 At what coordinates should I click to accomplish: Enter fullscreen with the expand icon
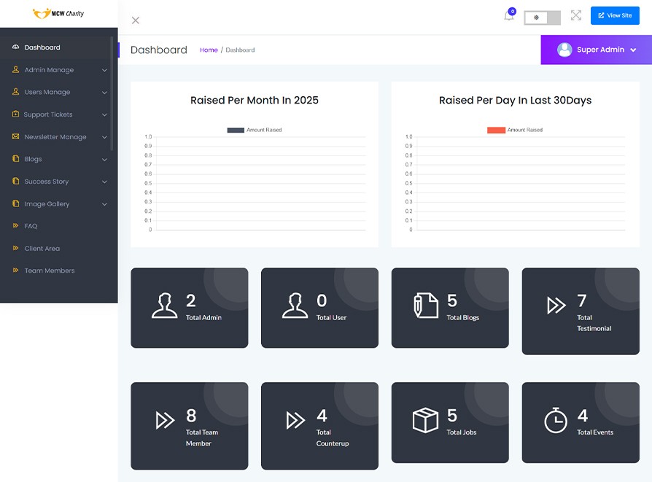[576, 15]
